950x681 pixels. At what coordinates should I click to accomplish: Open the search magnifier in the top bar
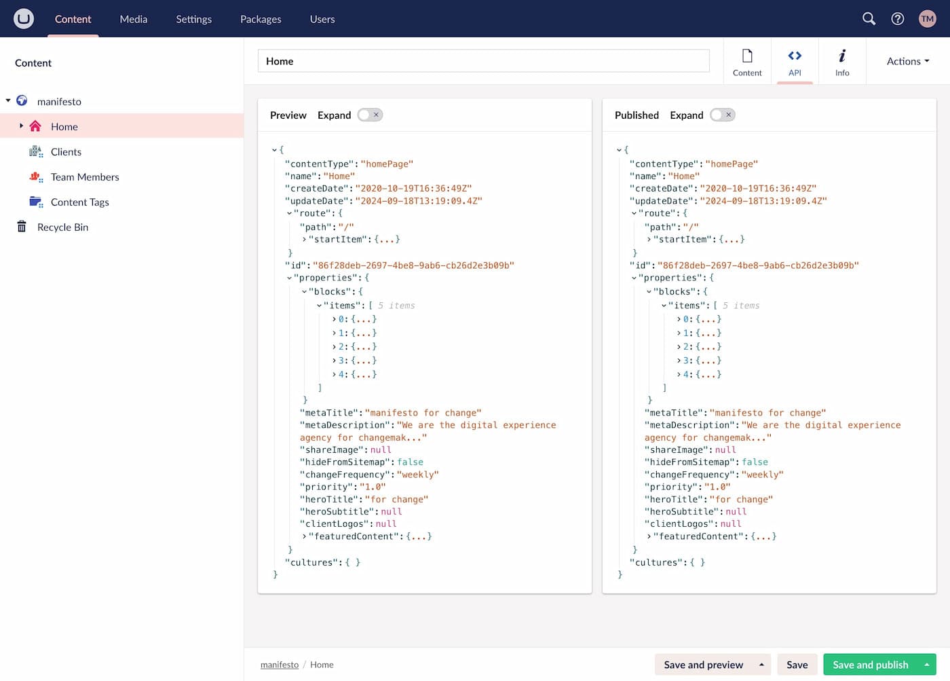869,19
